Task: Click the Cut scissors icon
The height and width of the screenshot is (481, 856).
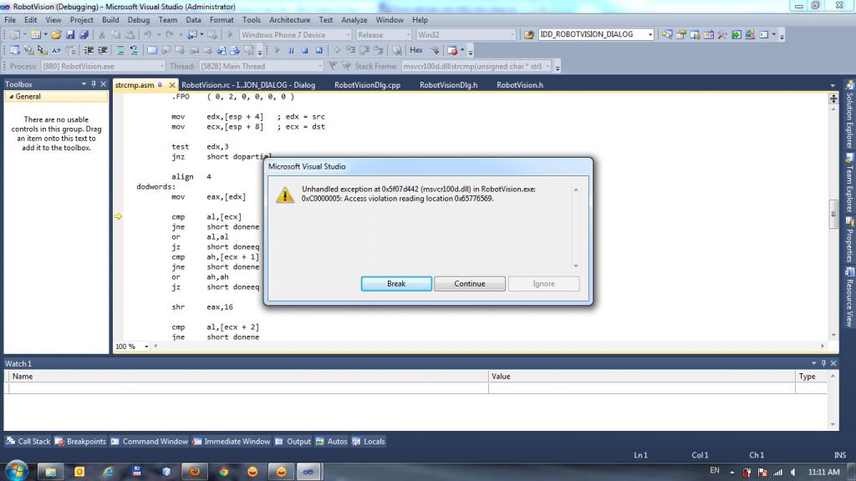Action: [x=101, y=34]
